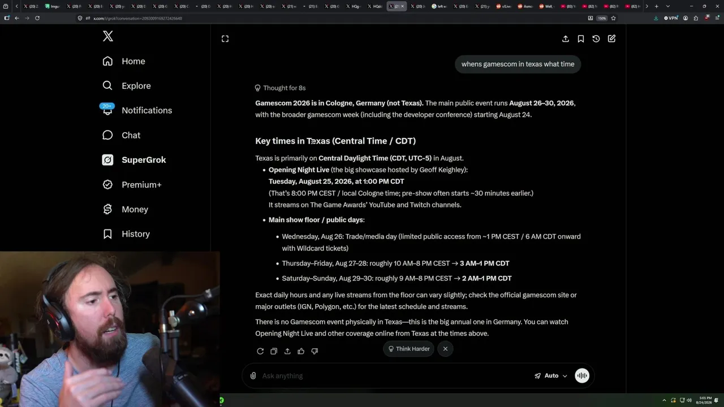Click the History bookmark icon in sidebar
724x407 pixels.
point(107,234)
